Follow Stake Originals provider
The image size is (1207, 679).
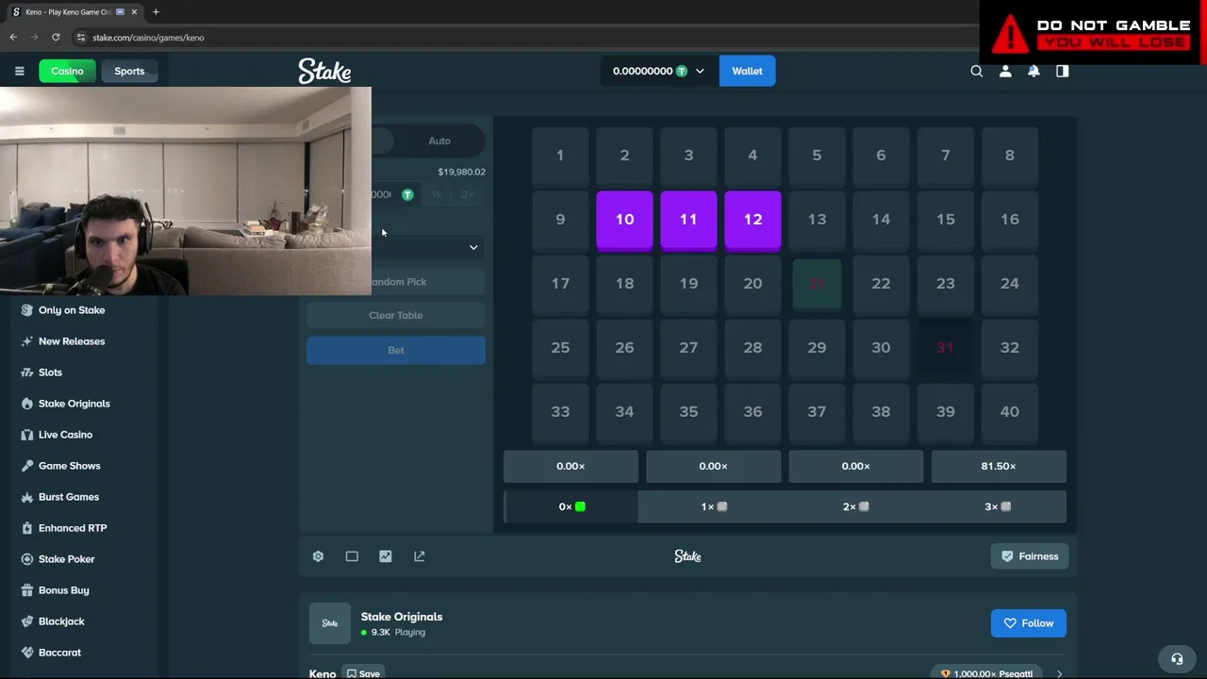point(1029,623)
